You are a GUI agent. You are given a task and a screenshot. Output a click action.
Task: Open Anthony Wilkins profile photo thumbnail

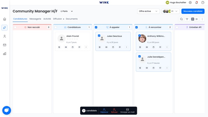(x=142, y=38)
